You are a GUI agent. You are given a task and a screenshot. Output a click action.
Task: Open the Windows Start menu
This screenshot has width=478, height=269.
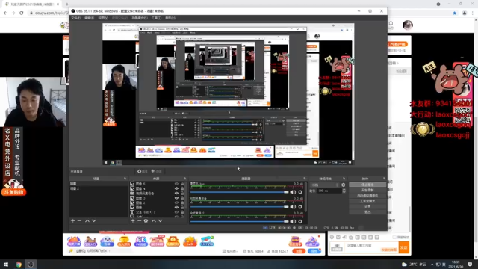click(x=6, y=264)
